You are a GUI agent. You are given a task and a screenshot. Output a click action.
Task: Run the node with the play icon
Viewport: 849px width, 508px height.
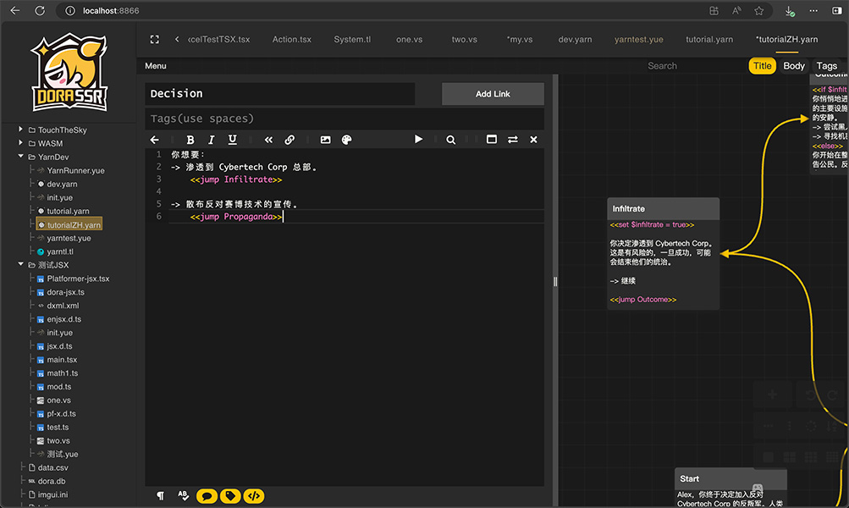(x=418, y=140)
